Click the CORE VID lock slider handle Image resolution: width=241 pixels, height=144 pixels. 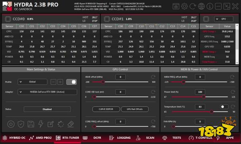(94, 97)
